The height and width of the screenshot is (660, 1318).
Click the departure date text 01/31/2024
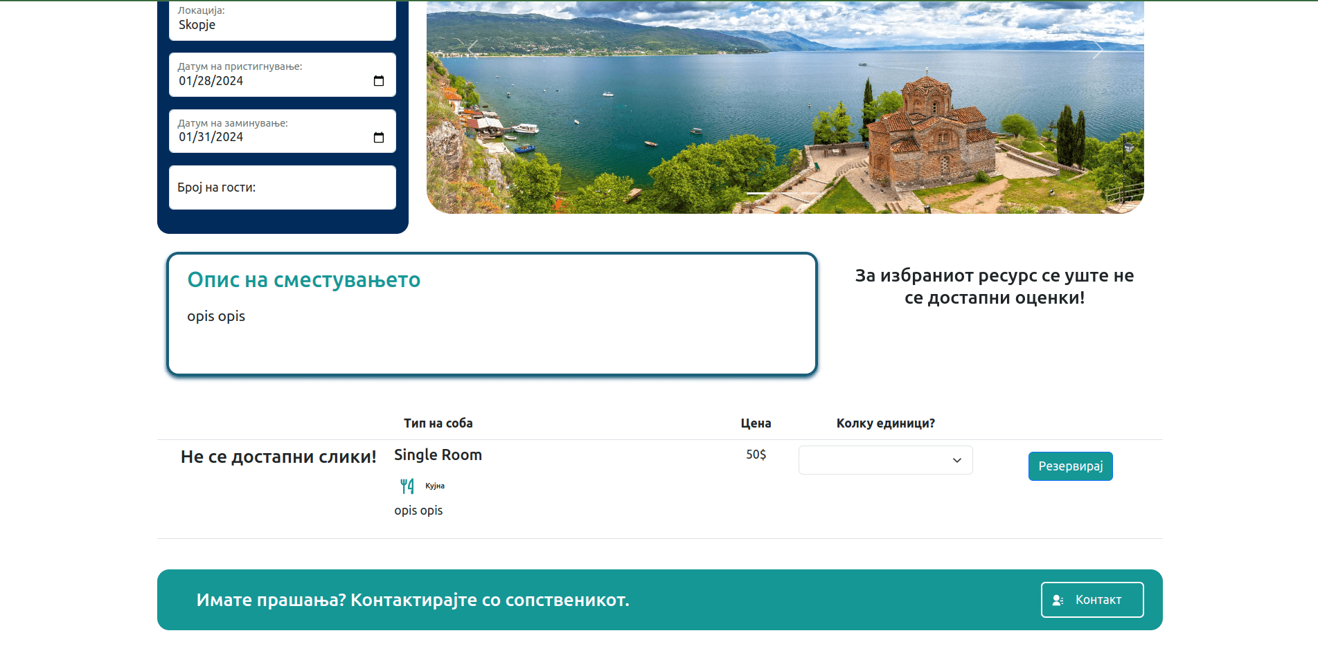(211, 137)
